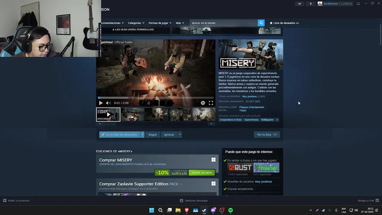
Task: Click the search magnifier button in store
Action: point(261,23)
